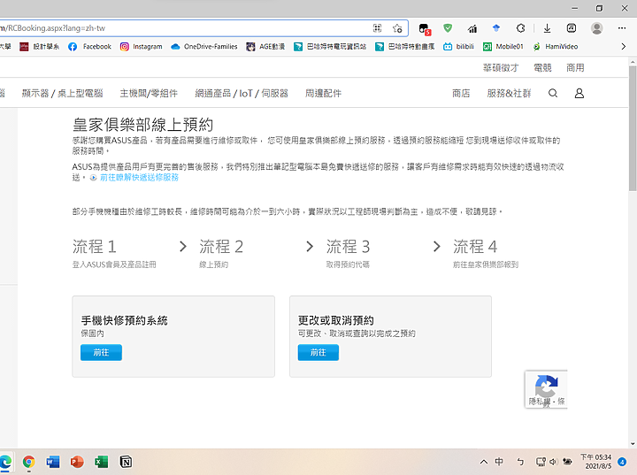The width and height of the screenshot is (637, 475).
Task: Open the Instagram bookmark
Action: point(142,47)
